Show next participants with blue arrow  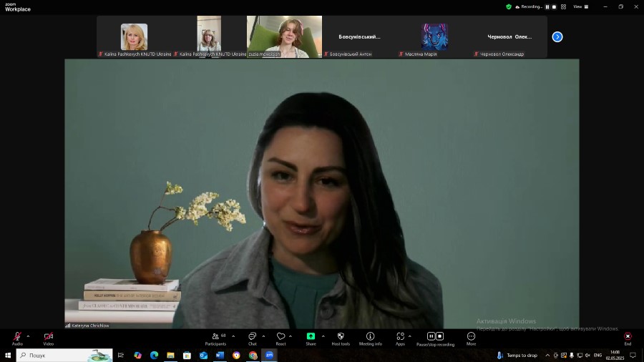(x=557, y=37)
